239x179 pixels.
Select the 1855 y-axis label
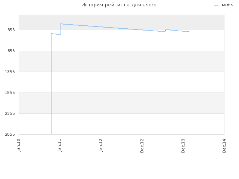10,92
